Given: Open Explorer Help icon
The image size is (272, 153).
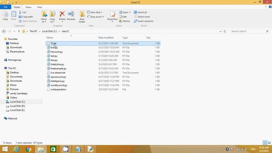Looking at the screenshot, I should point(270,7).
